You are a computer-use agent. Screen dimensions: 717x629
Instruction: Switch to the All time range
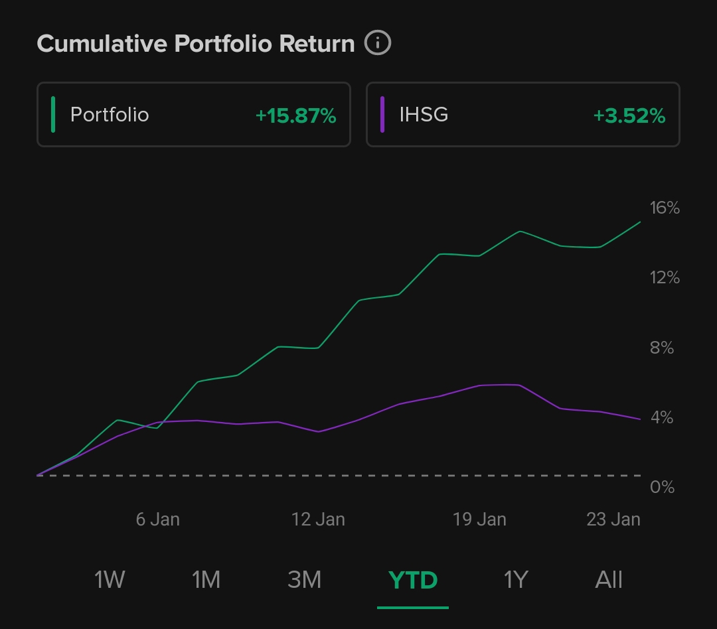pyautogui.click(x=609, y=579)
